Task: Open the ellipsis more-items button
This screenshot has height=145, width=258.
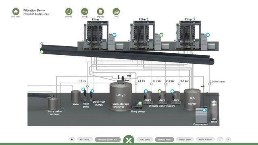Action: (x=220, y=139)
